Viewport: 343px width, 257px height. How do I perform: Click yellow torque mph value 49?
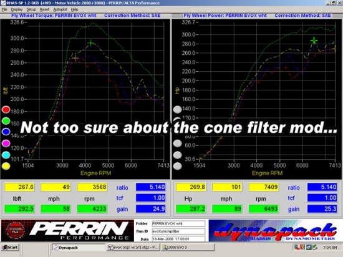click(x=56, y=187)
